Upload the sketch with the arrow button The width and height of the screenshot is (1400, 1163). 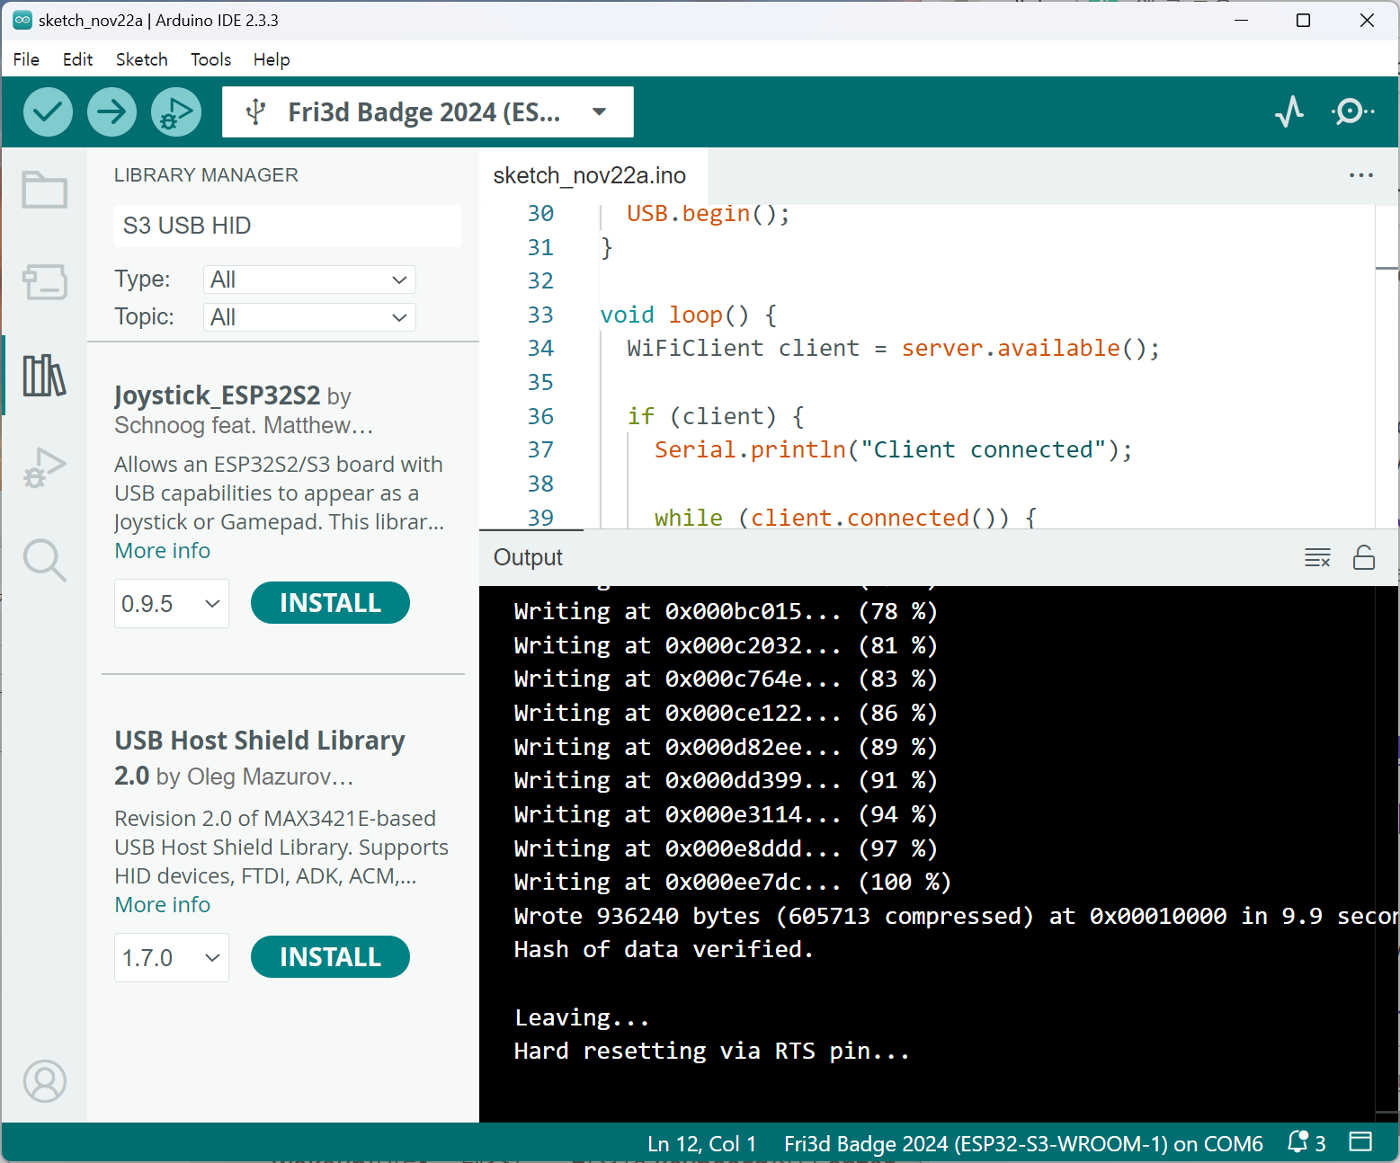[111, 112]
